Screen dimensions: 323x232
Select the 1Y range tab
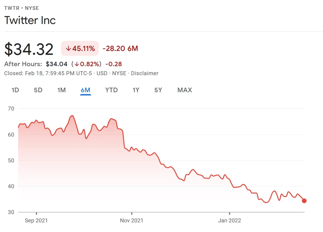[136, 90]
